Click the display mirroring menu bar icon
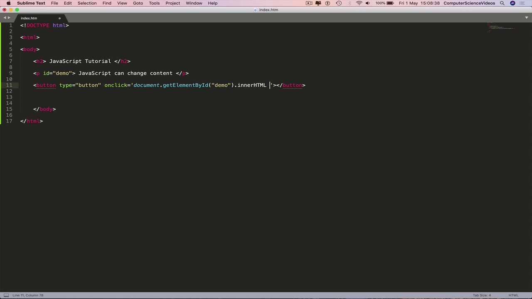Viewport: 532px width, 299px height. [x=319, y=3]
